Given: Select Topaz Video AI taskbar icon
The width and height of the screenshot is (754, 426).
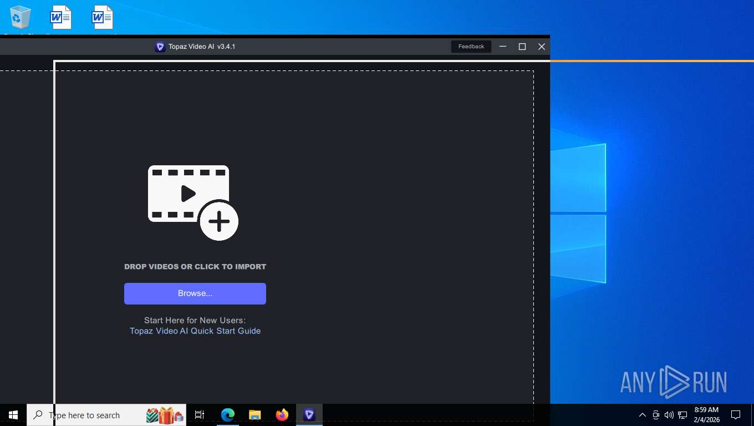Looking at the screenshot, I should click(309, 415).
